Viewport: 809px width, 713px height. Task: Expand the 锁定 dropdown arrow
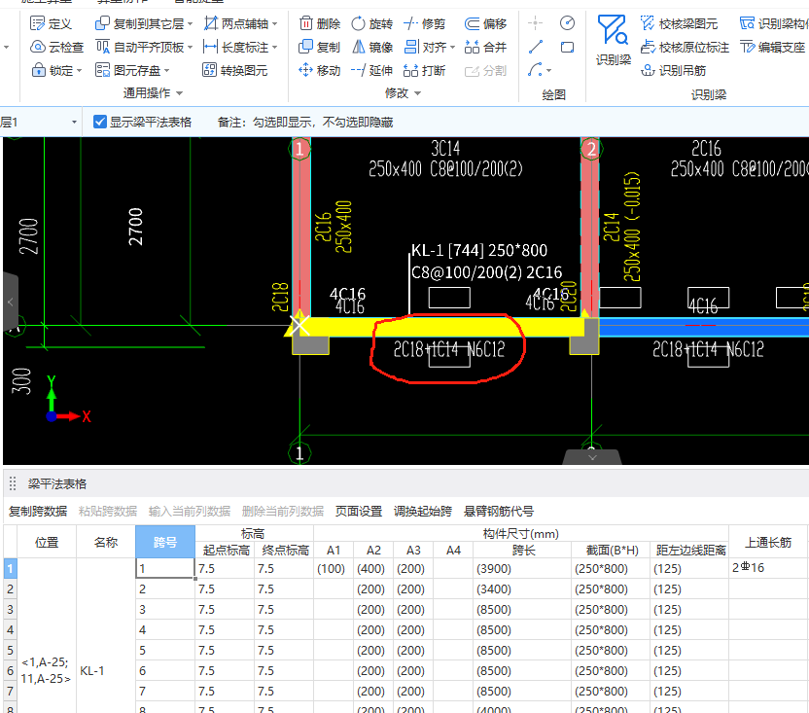tap(79, 71)
